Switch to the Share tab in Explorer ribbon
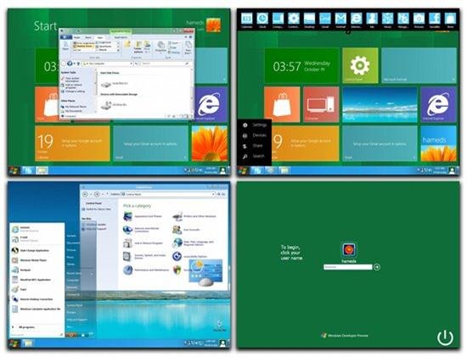 click(x=88, y=37)
